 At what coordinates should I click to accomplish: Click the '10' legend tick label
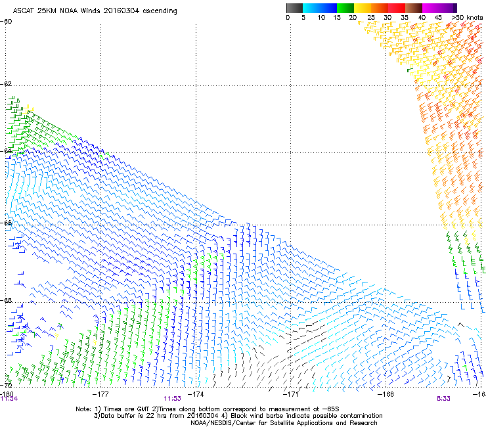tap(321, 18)
